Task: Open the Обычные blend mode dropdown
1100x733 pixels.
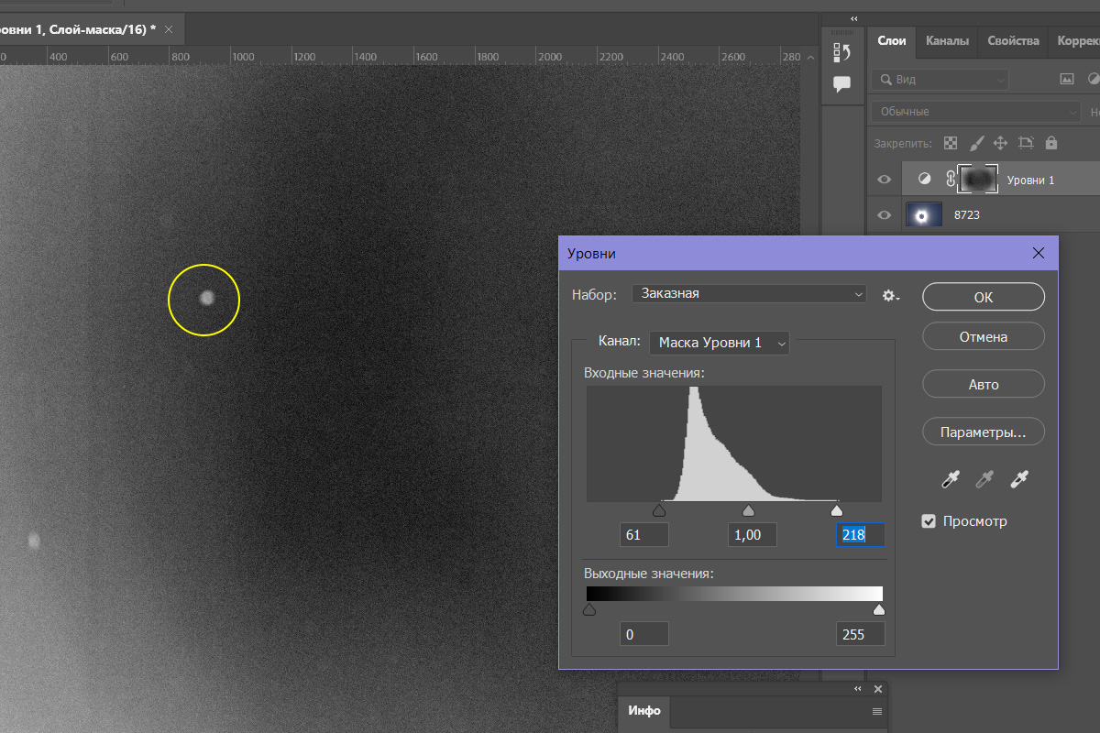Action: click(976, 112)
